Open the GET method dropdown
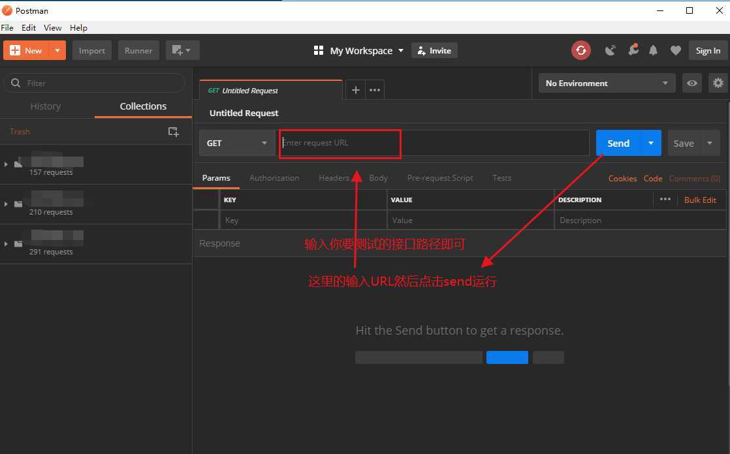The height and width of the screenshot is (454, 730). coord(237,143)
